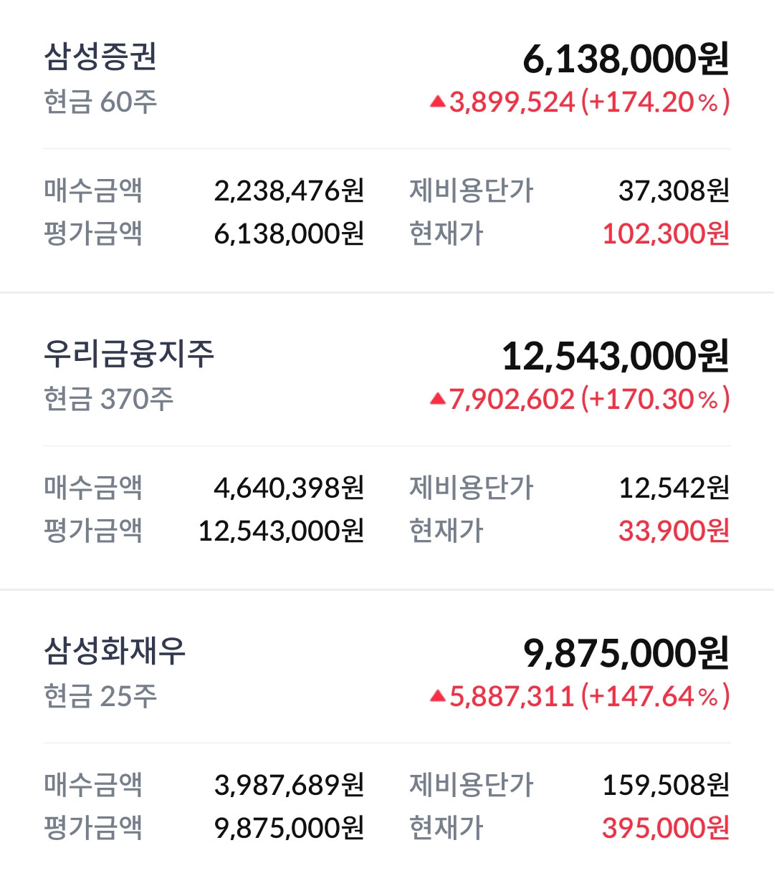Click the red up-triangle beside 5,887,311
The height and width of the screenshot is (883, 774).
437,696
